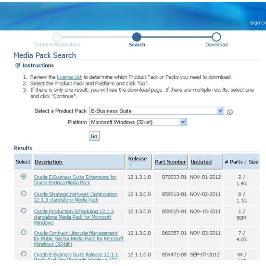The height and width of the screenshot is (266, 266).
Task: Sort results by Part Number column
Action: [170, 162]
